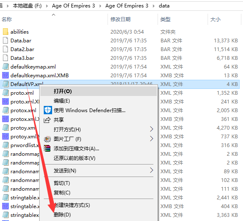The height and width of the screenshot is (221, 243).
Task: Select the defaultkeymap.xml.XMB file name
Action: pyautogui.click(x=40, y=75)
